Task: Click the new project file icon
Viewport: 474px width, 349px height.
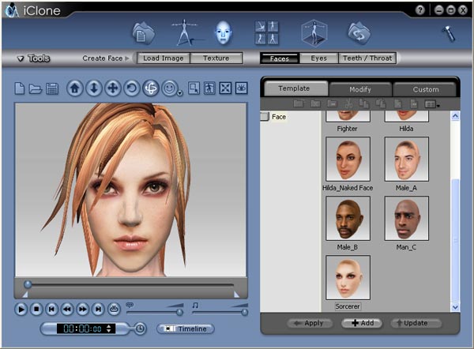Action: point(21,88)
